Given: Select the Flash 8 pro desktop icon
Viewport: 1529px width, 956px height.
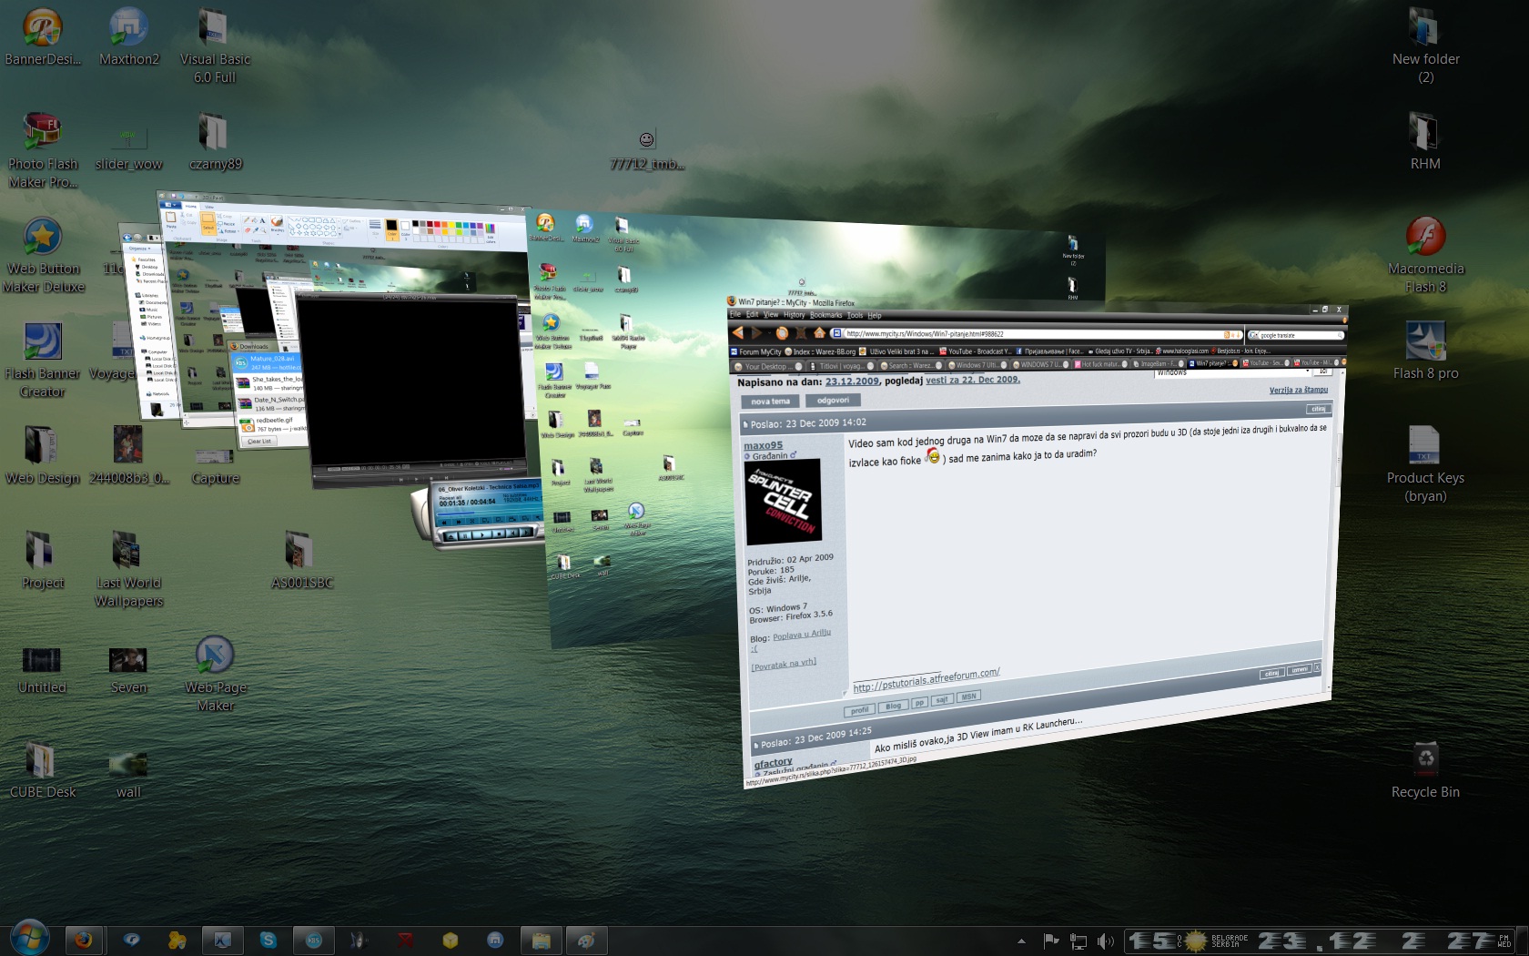Looking at the screenshot, I should 1425,351.
